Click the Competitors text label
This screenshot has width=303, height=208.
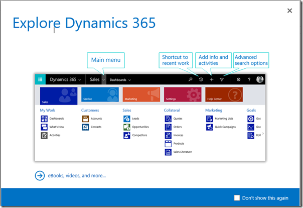[x=139, y=135]
